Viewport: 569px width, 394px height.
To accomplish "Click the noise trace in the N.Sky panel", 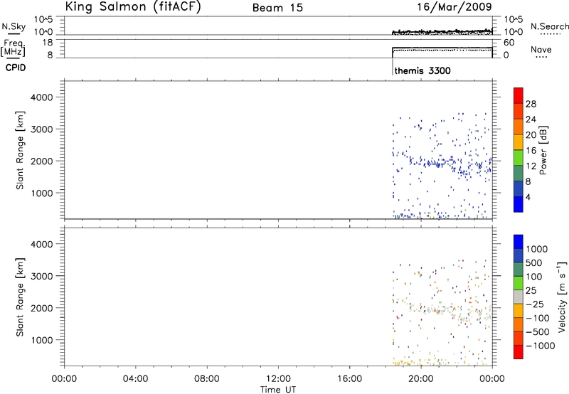I will [442, 32].
